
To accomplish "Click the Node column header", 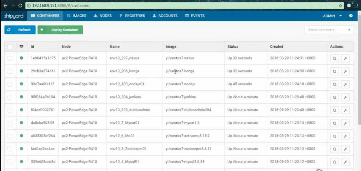I will tap(66, 47).
